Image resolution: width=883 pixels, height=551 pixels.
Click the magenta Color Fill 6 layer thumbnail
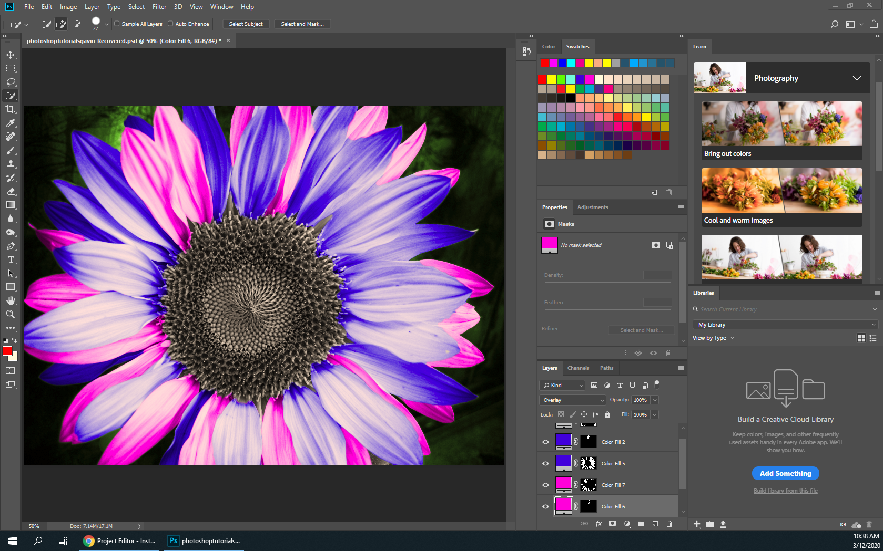pyautogui.click(x=563, y=506)
